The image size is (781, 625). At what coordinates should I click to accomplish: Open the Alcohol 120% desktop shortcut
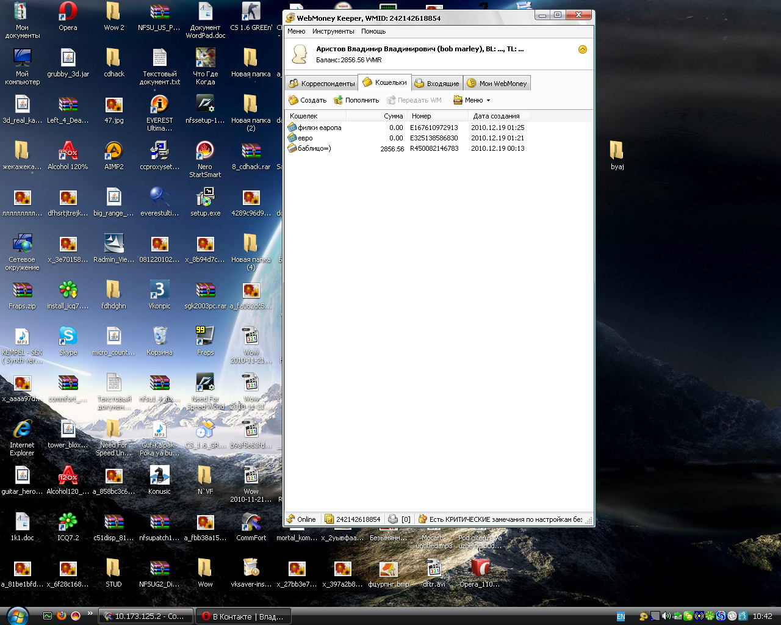(68, 156)
